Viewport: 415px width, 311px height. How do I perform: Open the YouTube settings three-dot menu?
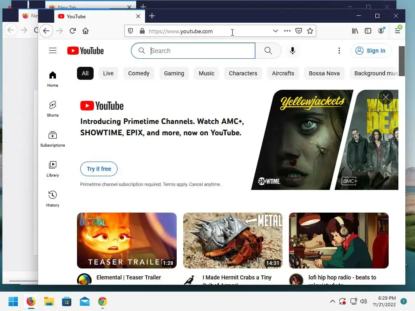click(339, 51)
